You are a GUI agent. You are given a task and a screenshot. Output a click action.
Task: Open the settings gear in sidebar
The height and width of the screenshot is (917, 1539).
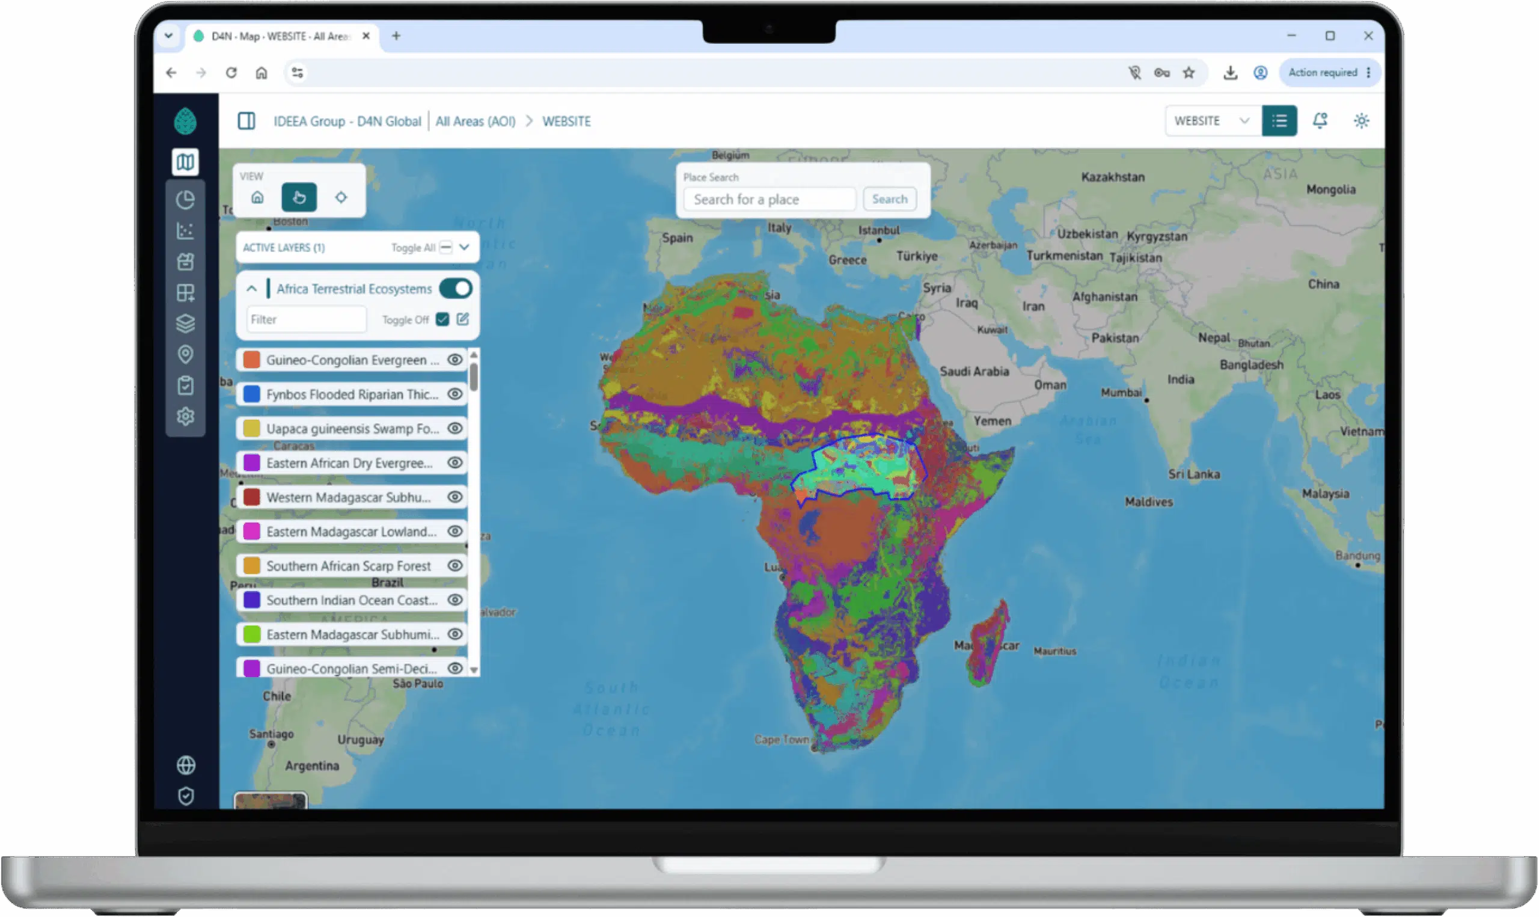(185, 417)
